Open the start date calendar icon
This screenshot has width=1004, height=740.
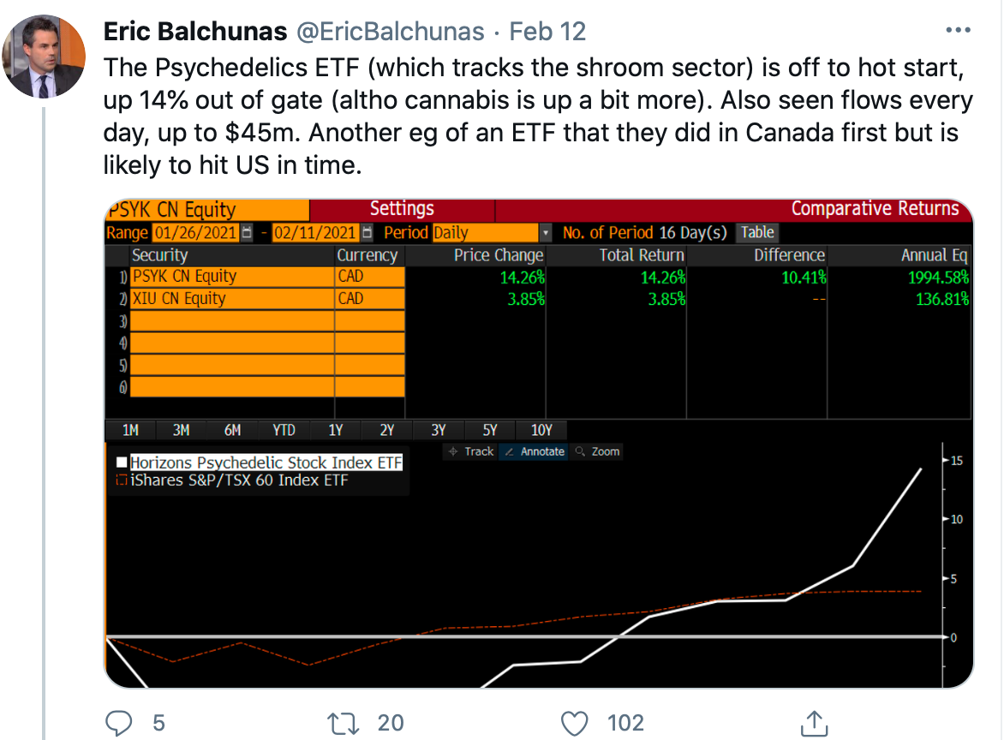(x=247, y=232)
